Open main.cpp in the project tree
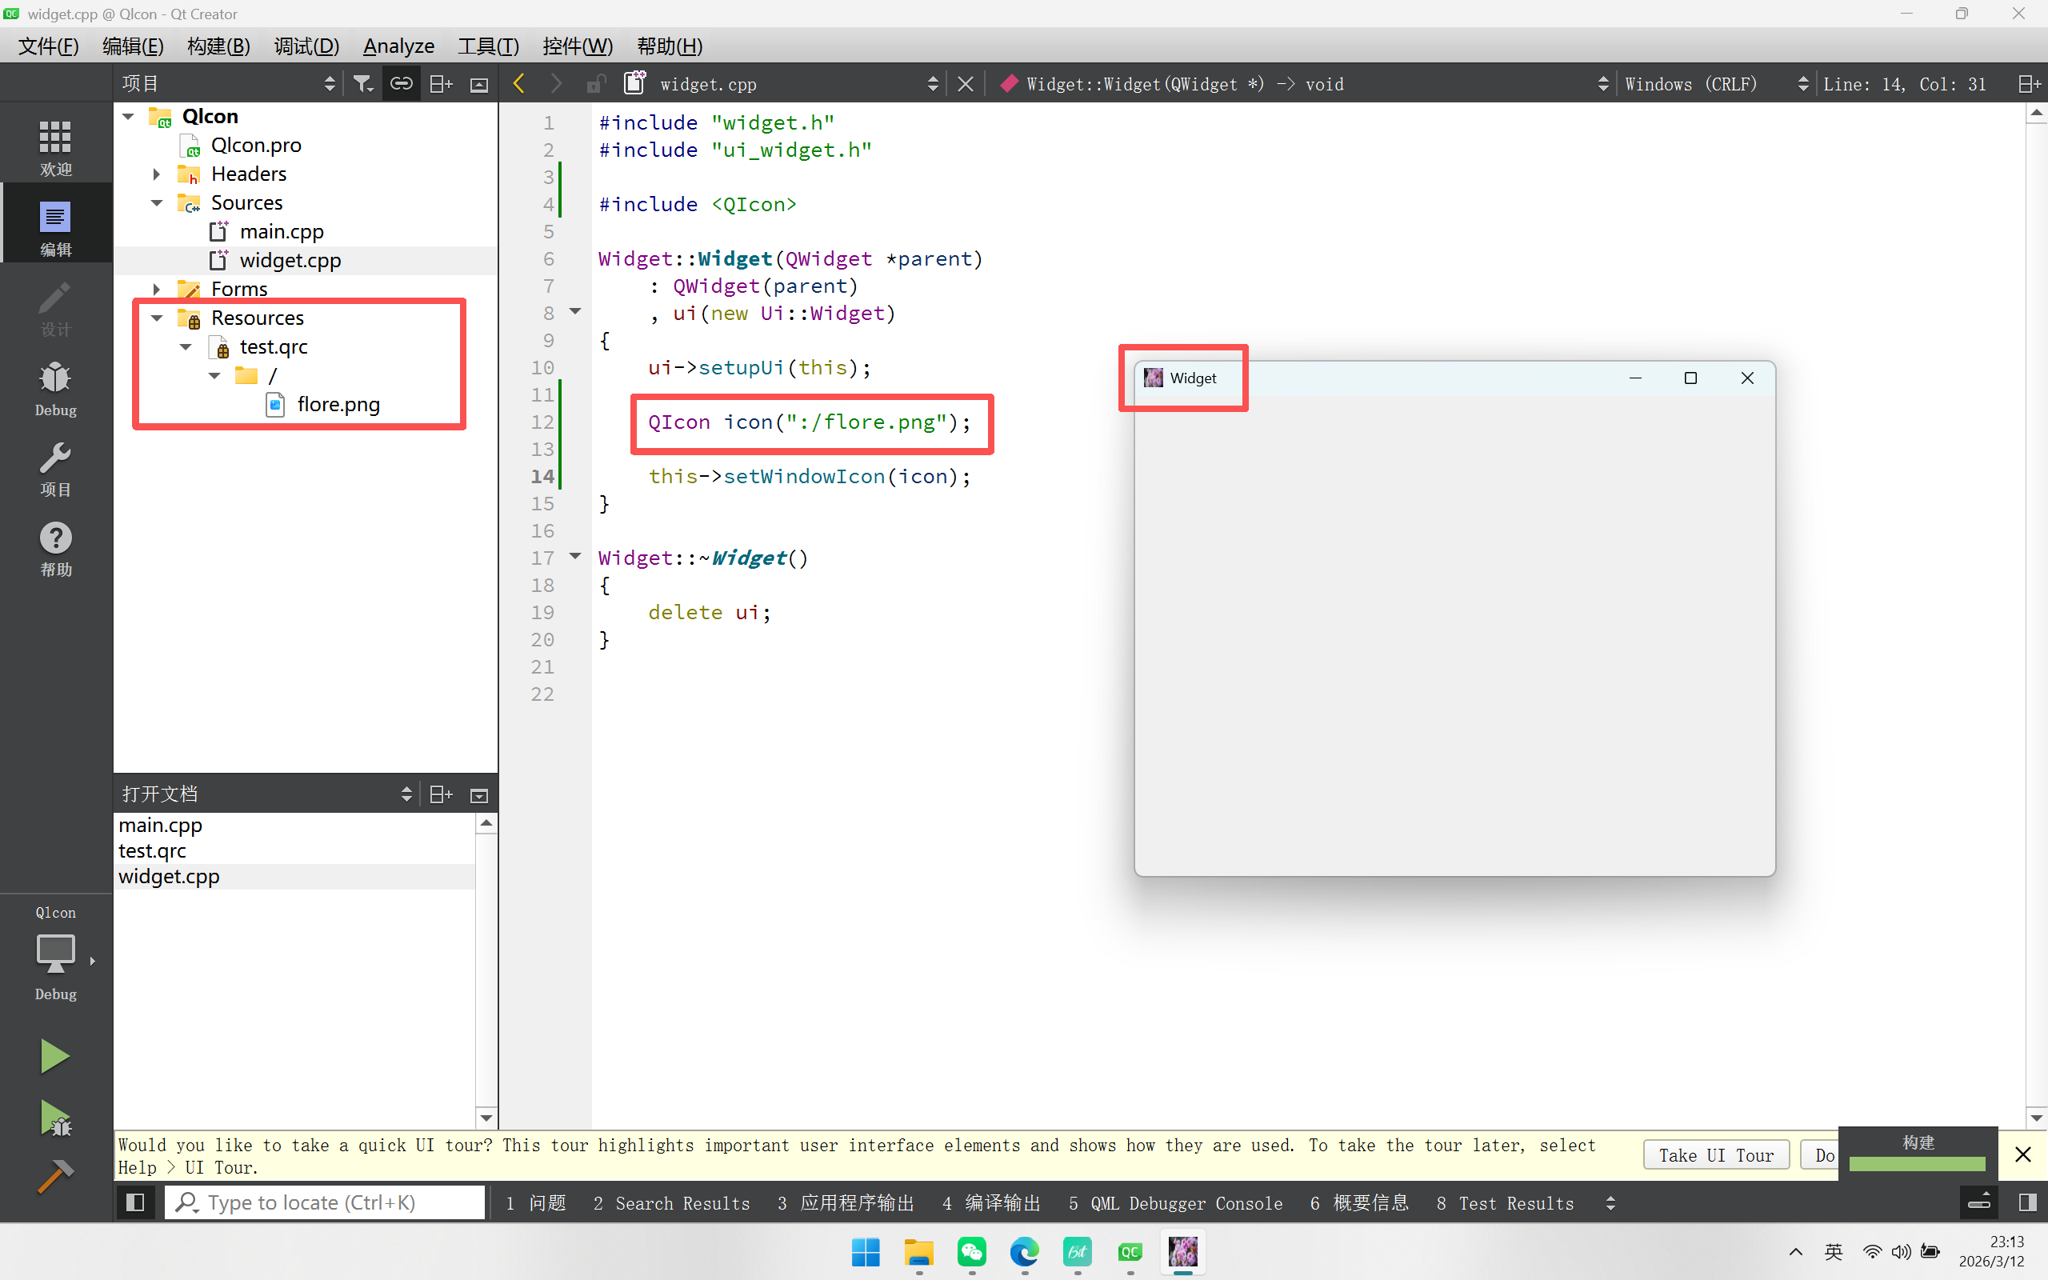 [x=281, y=231]
